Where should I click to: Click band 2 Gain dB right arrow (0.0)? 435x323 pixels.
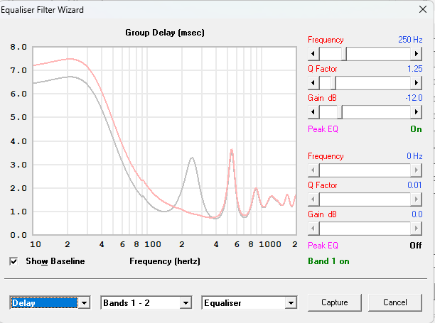pyautogui.click(x=416, y=229)
